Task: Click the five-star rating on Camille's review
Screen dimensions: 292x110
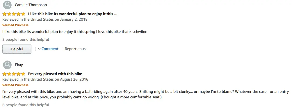Action: pos(14,14)
